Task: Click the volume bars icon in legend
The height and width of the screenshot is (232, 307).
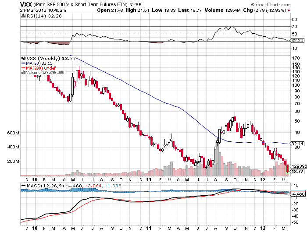Action: click(x=23, y=73)
